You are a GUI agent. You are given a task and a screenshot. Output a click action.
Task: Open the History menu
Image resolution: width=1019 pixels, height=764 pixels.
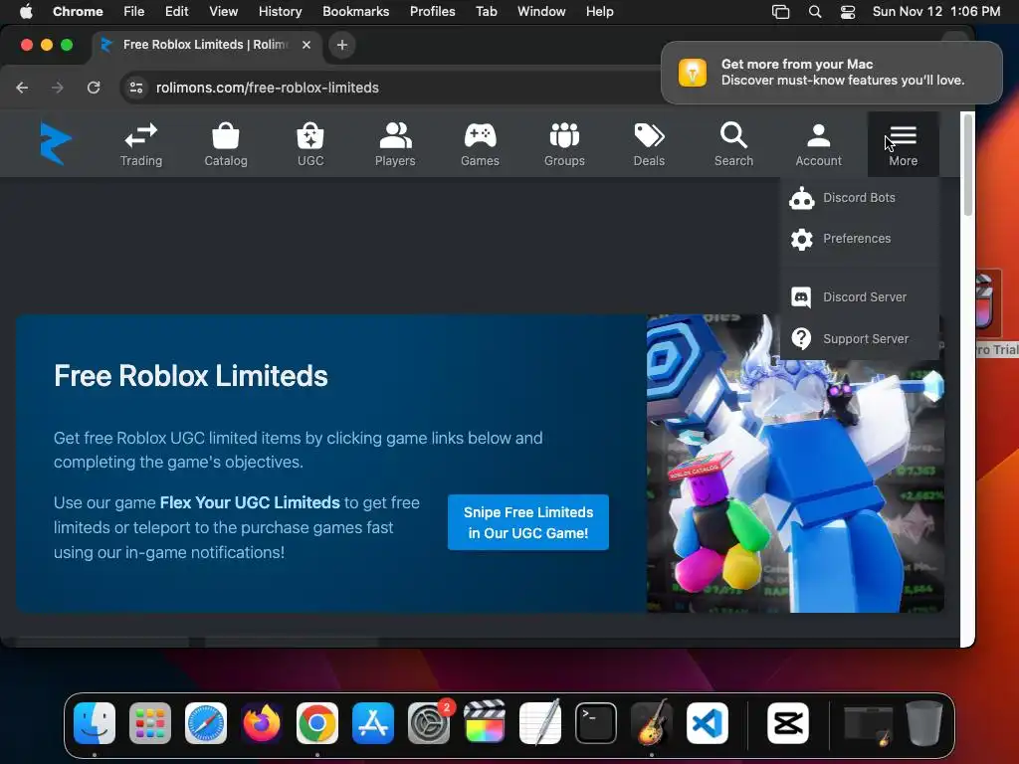point(280,11)
